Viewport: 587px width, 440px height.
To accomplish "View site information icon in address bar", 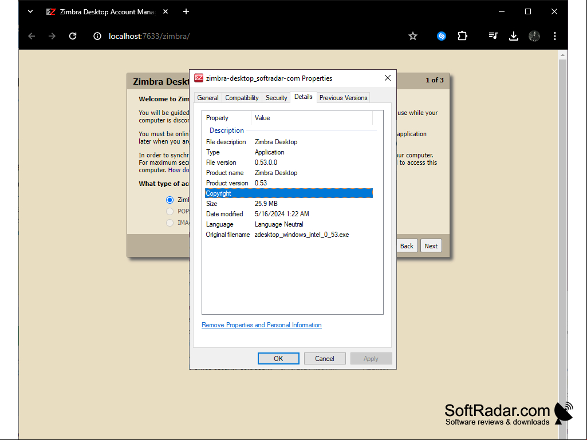I will click(97, 36).
